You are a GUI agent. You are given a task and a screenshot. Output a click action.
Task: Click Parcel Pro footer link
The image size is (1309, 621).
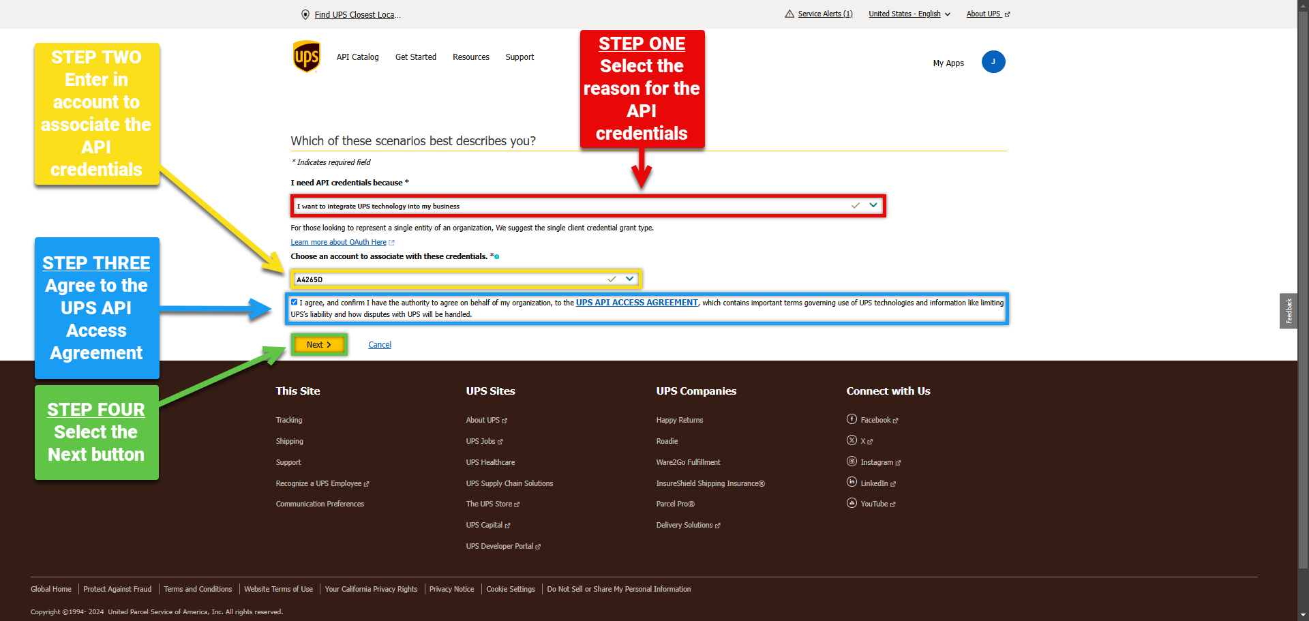tap(675, 504)
